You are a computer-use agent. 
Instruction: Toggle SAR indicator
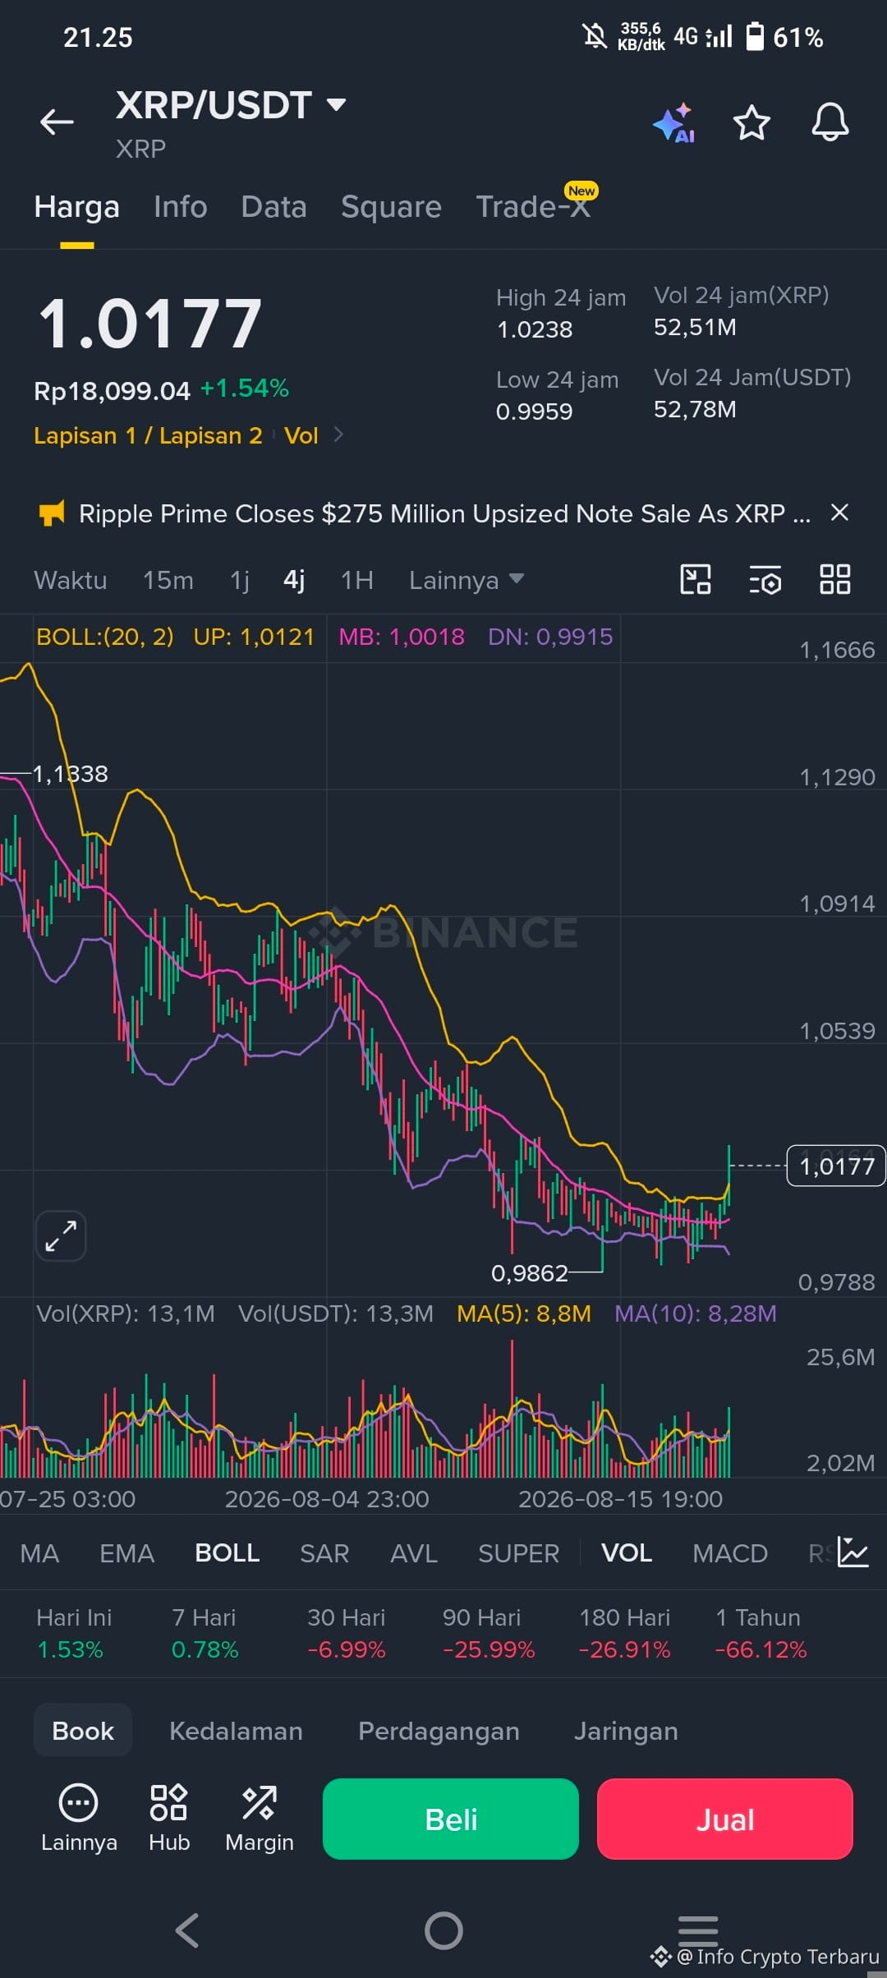point(324,1552)
